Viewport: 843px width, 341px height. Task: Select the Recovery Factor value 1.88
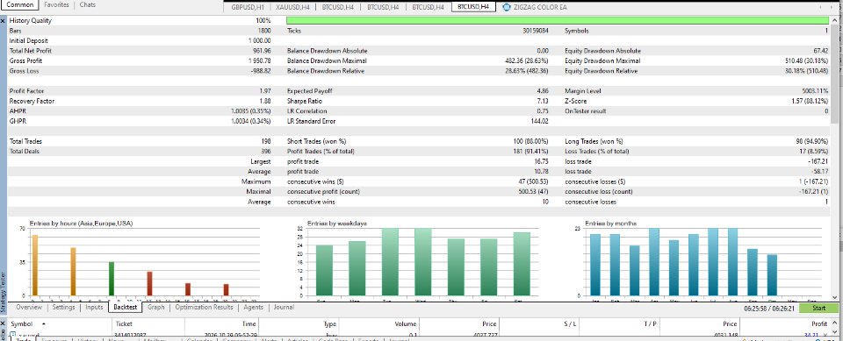(x=264, y=101)
